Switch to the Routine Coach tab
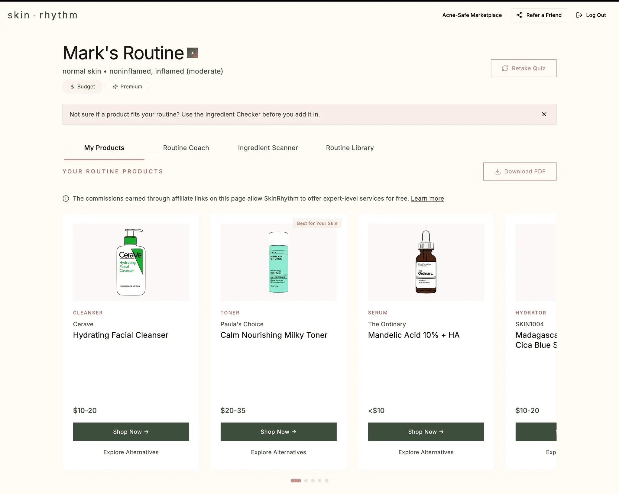This screenshot has height=494, width=619. [x=186, y=148]
